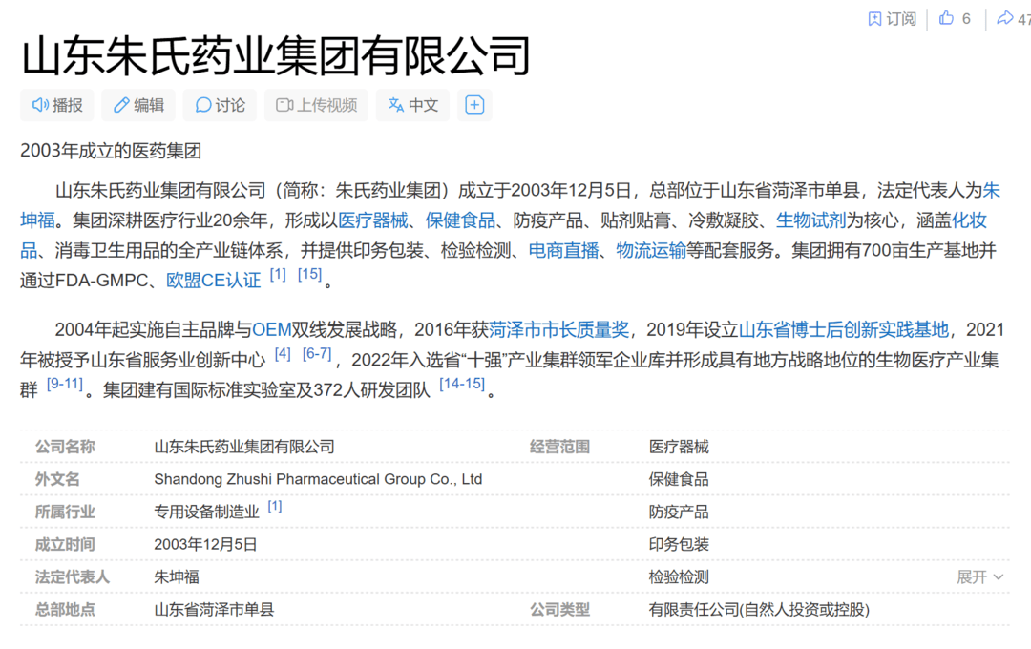The width and height of the screenshot is (1031, 649).
Task: Click the 上传视频 upload video button
Action: tap(316, 105)
